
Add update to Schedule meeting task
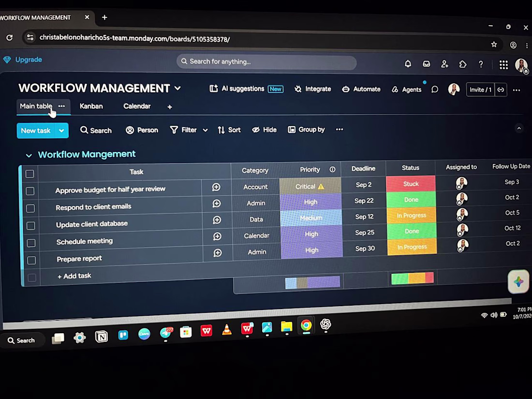click(x=217, y=236)
